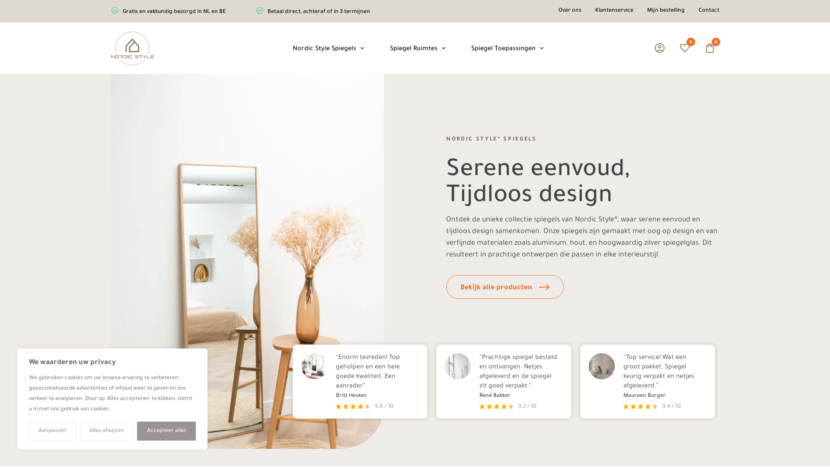Expand the Spiegel Ruimtes dropdown menu
The width and height of the screenshot is (830, 467).
coord(444,48)
